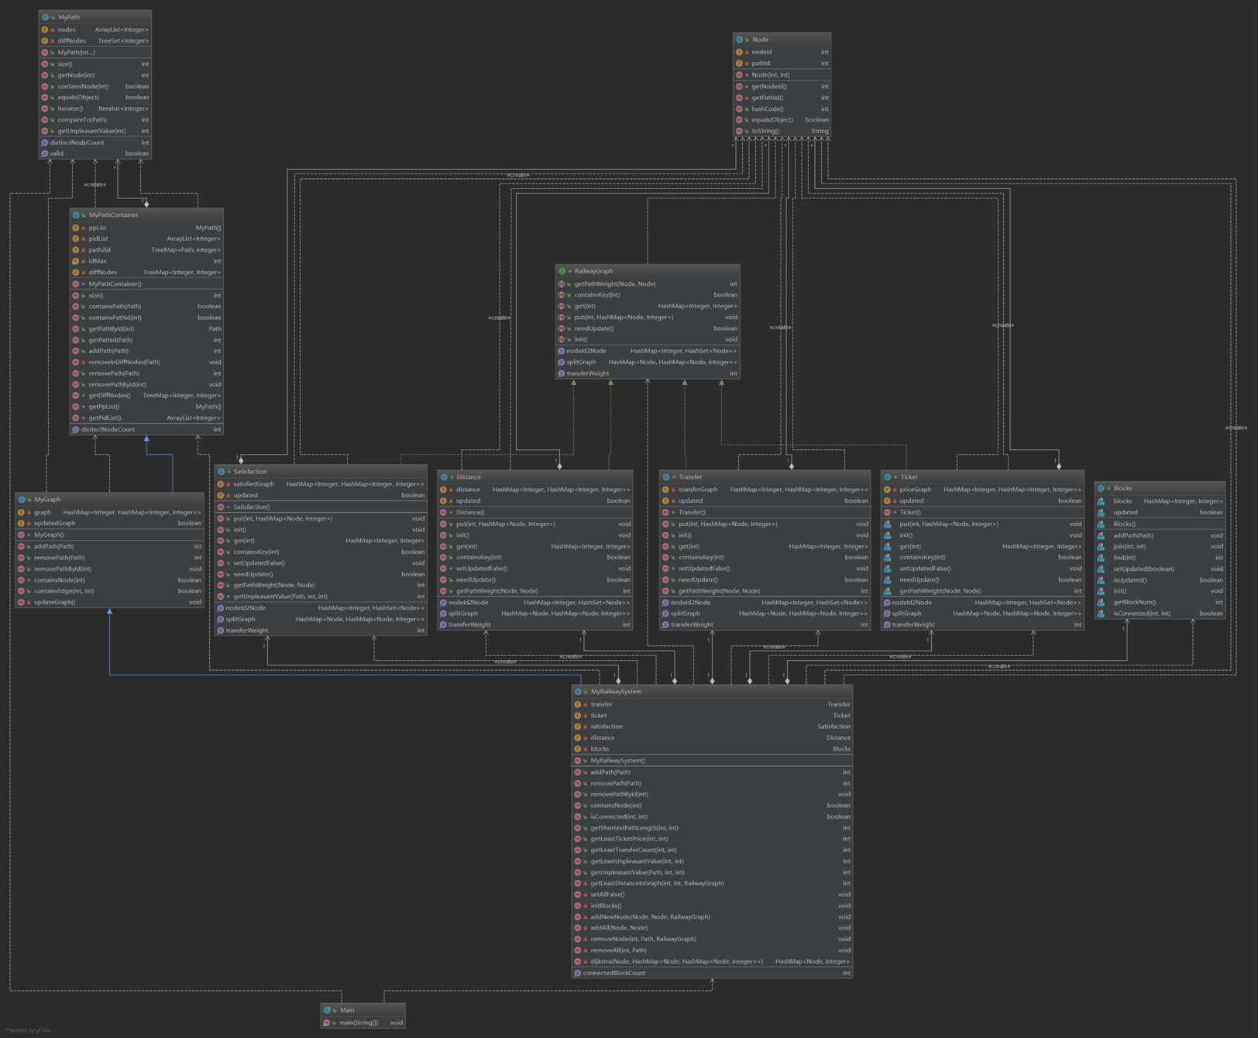Select initBlocks() in MyRailwaySystem
The image size is (1258, 1038).
[606, 906]
